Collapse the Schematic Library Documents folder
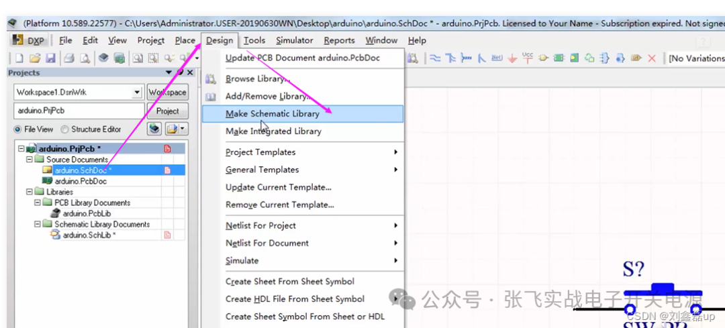 [x=37, y=224]
